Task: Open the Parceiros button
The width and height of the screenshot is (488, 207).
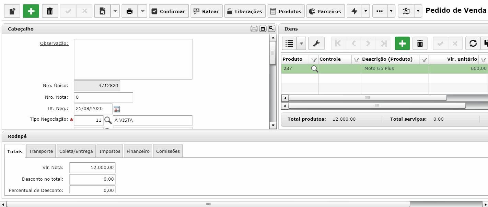Action: [x=325, y=11]
